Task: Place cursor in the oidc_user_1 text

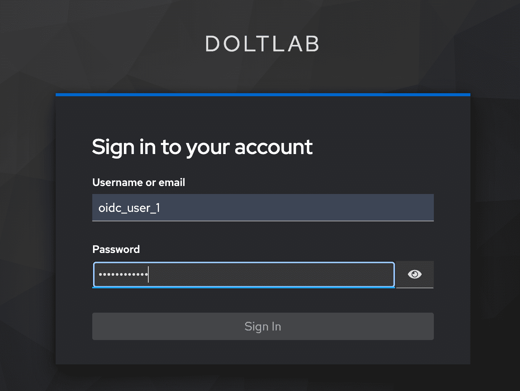Action: 129,208
